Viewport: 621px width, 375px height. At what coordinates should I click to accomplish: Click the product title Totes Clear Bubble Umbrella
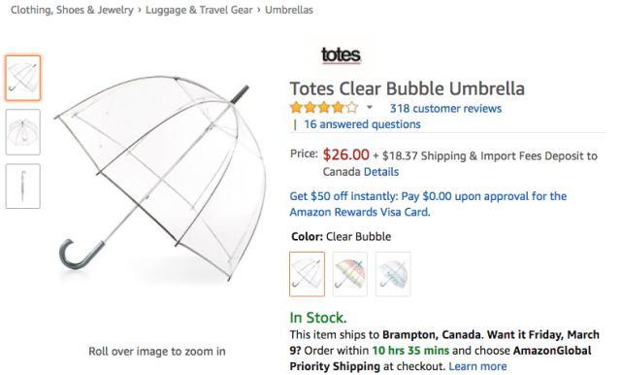click(408, 88)
